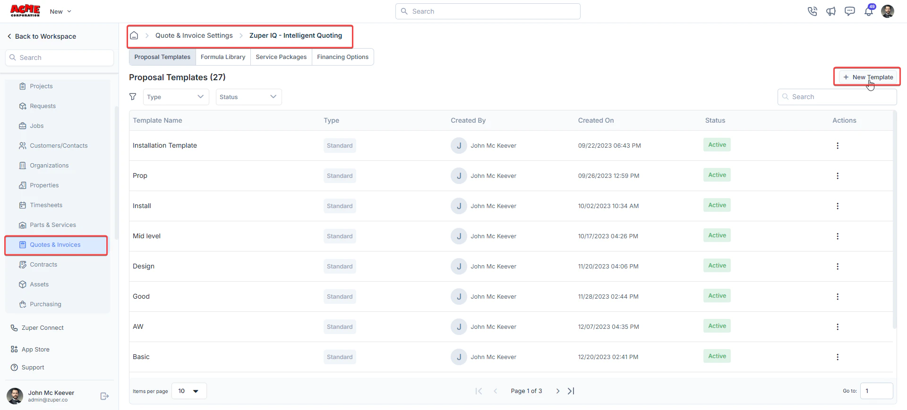Open actions menu for Basic row
Screen dimensions: 907x410
tap(838, 357)
